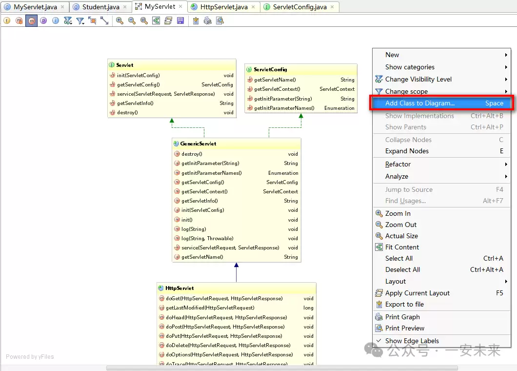The height and width of the screenshot is (371, 517).
Task: Toggle the Constructors display icon
Action: (x=19, y=21)
